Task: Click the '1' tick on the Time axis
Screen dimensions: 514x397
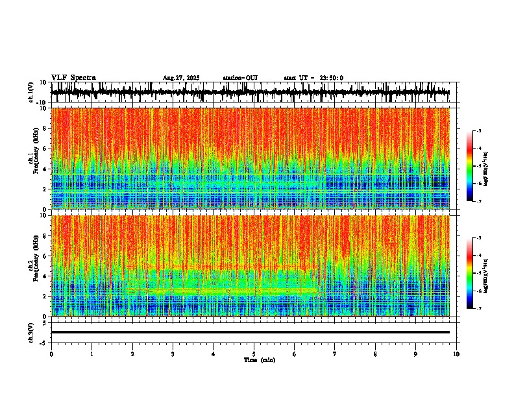Action: tap(92, 354)
